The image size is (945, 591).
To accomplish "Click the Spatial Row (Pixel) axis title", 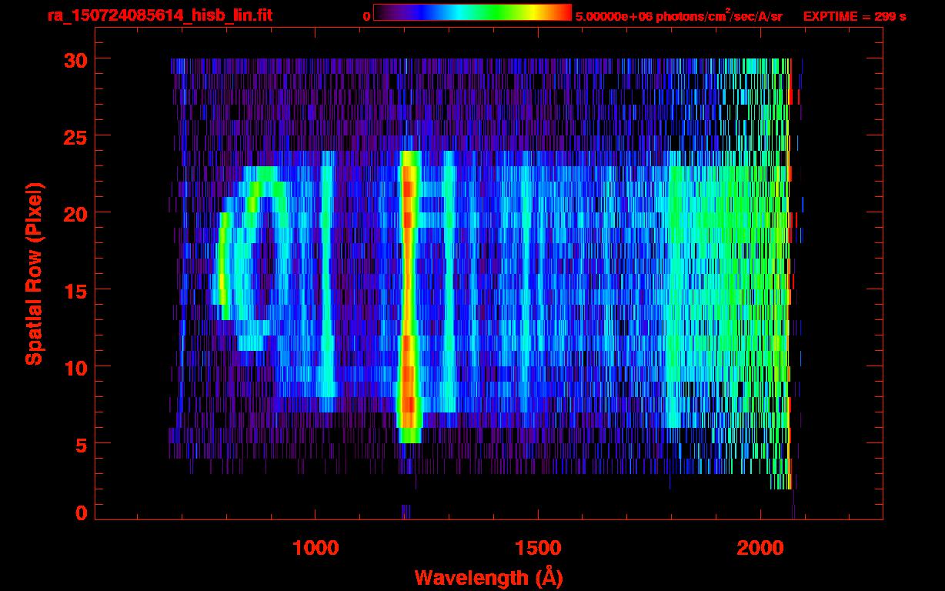I will pos(34,273).
